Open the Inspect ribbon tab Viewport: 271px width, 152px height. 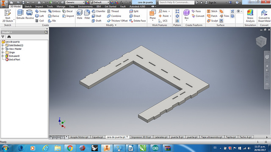[39, 7]
